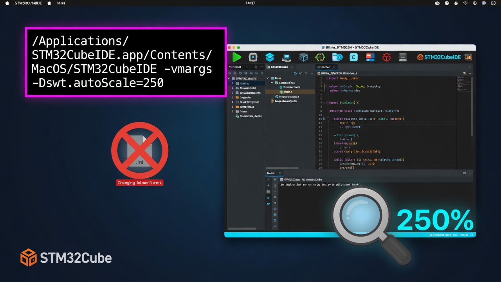Select the laptop screen icon in the toolbar
Screen dimensions: 501x282
point(287,57)
